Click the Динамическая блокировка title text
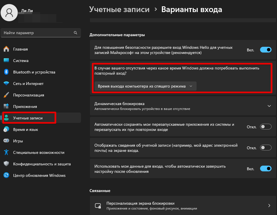 119,104
